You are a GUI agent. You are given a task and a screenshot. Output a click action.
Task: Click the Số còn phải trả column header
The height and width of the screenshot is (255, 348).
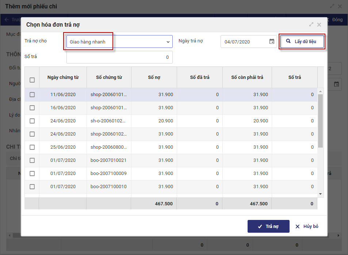(x=247, y=77)
